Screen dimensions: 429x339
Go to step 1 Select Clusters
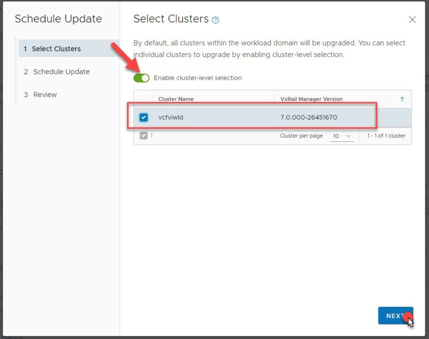click(56, 49)
